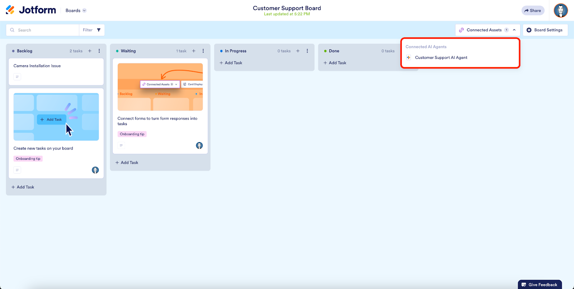Screen dimensions: 574x289
Task: Click description icon on Create new tasks card
Action: coord(17,170)
